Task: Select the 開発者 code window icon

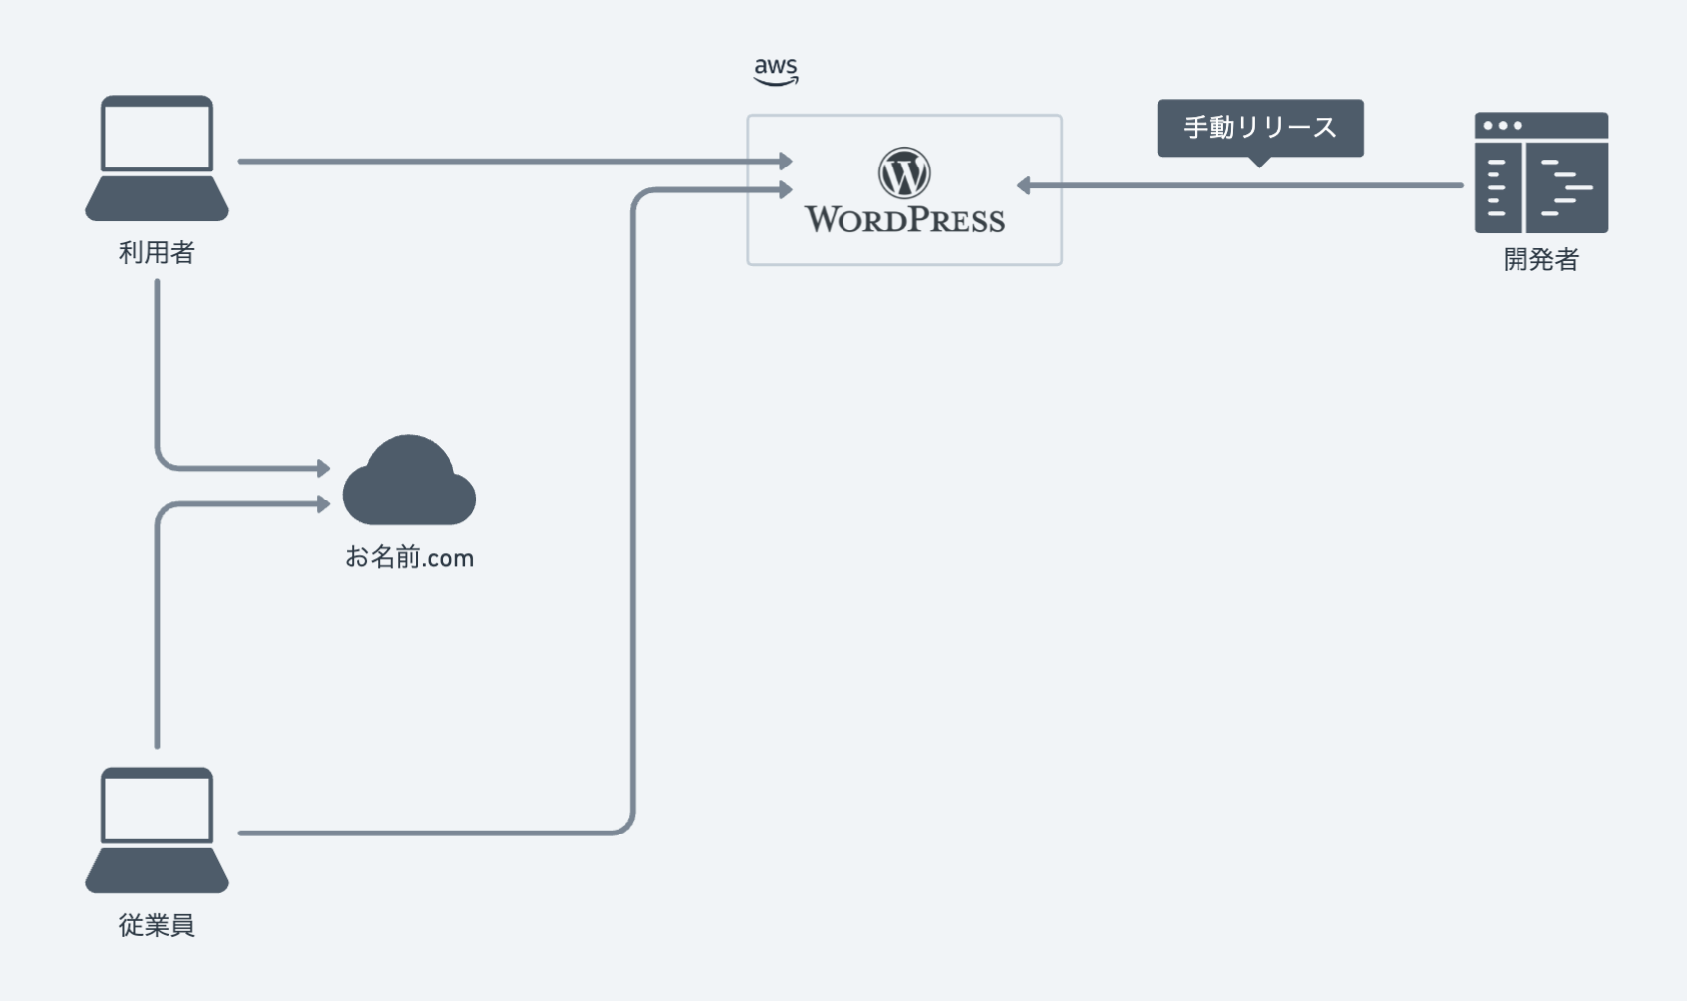Action: [x=1541, y=172]
